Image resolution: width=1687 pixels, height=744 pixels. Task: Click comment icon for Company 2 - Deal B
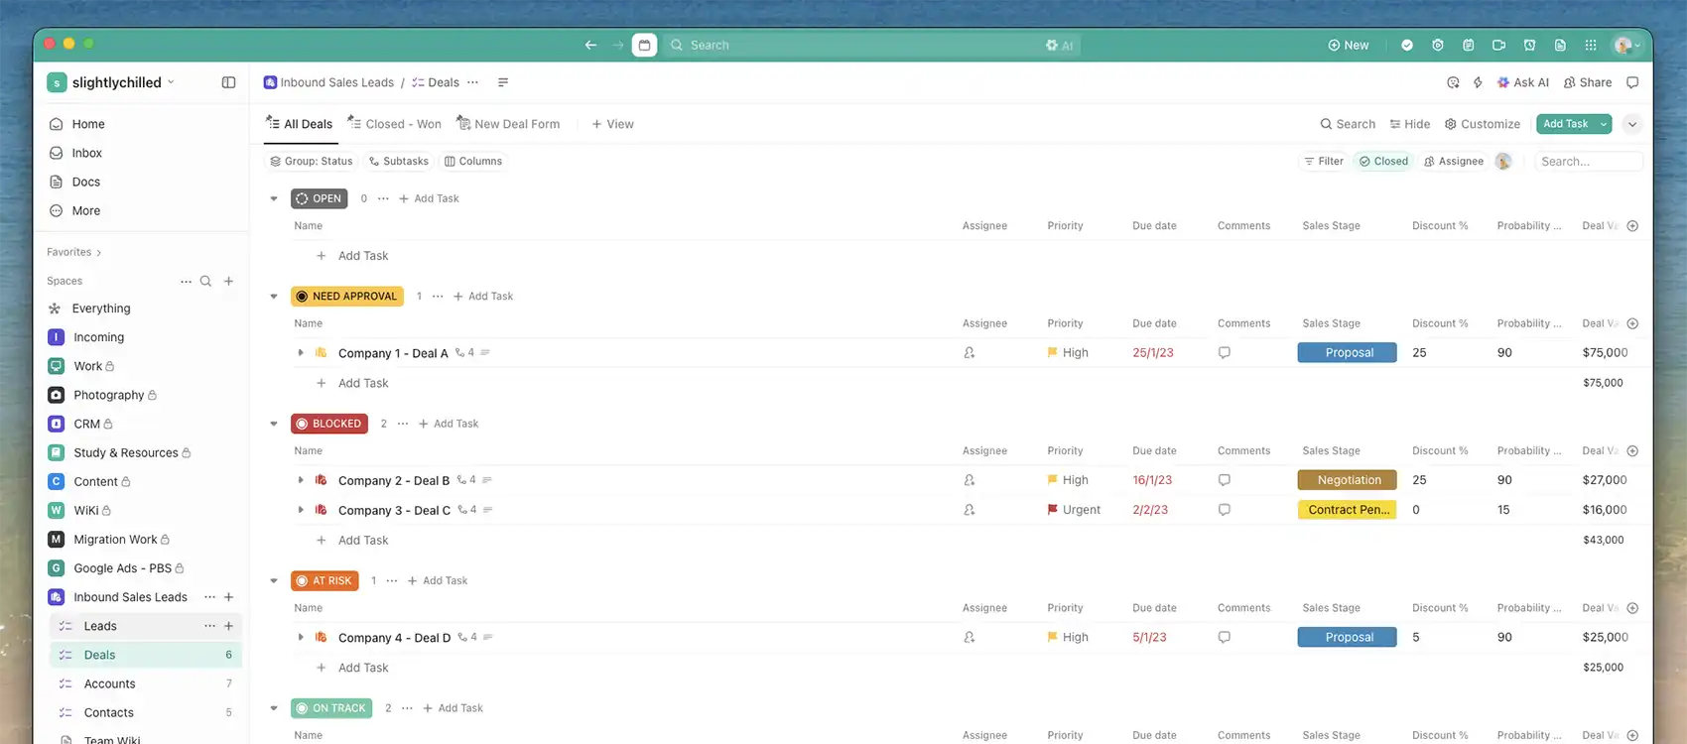click(1225, 480)
